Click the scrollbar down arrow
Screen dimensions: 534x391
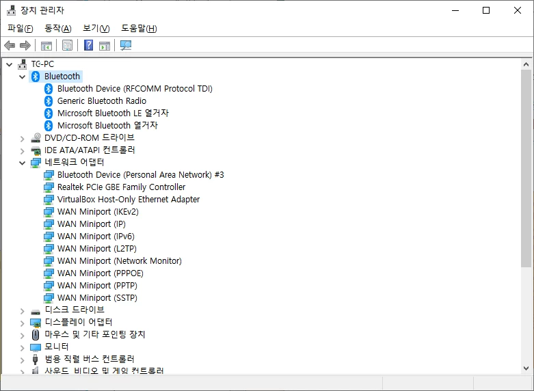(526, 368)
